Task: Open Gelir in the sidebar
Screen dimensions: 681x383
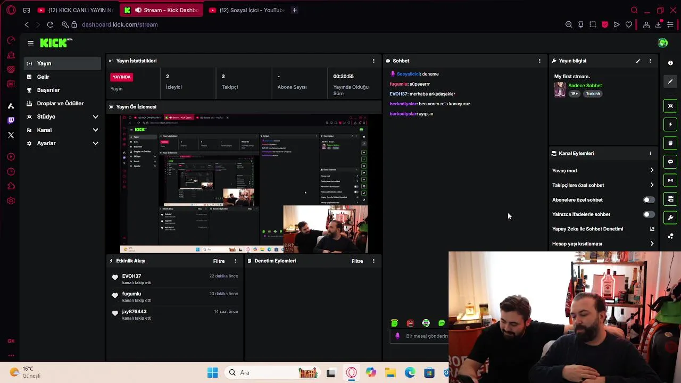Action: (62, 77)
